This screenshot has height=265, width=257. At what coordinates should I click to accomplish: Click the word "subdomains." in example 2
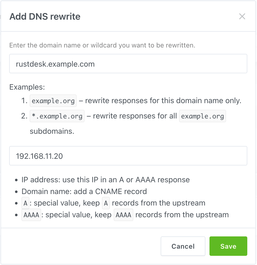tap(52, 131)
